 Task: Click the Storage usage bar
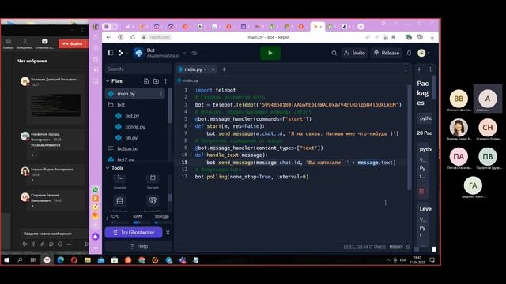coord(163,222)
